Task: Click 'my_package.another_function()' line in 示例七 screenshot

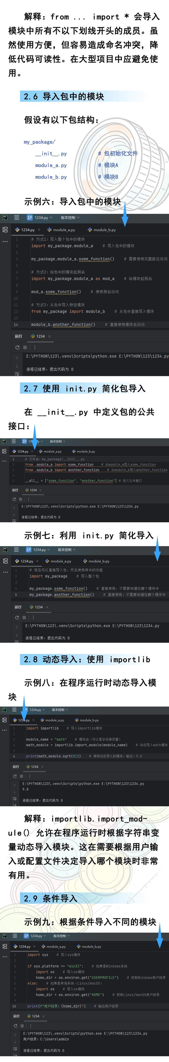Action: 62,595
